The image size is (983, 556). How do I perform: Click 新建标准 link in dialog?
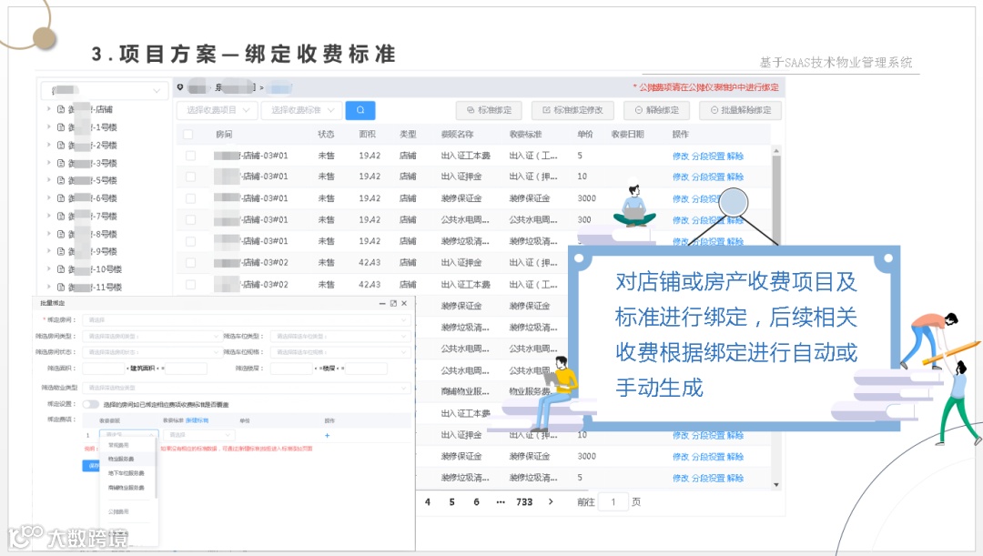point(197,420)
